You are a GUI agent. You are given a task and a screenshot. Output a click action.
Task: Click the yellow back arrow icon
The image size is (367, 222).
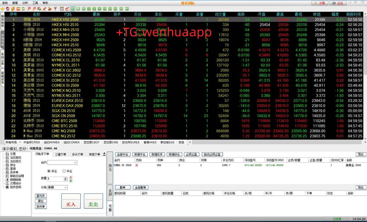tap(2, 9)
